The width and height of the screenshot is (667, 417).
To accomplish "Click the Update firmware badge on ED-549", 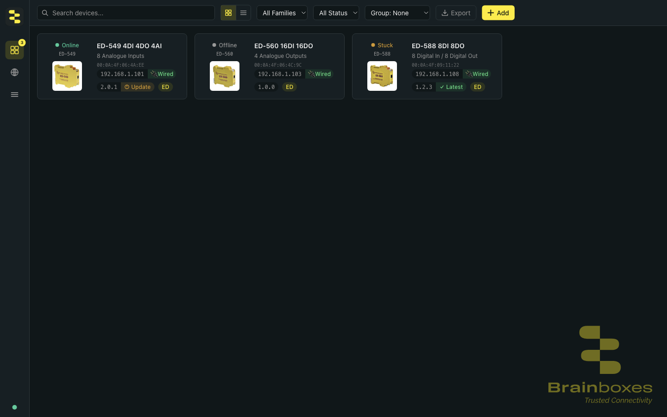I will [138, 87].
